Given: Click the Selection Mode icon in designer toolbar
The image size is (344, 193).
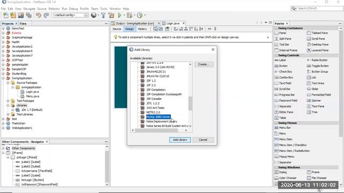Looking at the screenshot, I should tap(155, 29).
